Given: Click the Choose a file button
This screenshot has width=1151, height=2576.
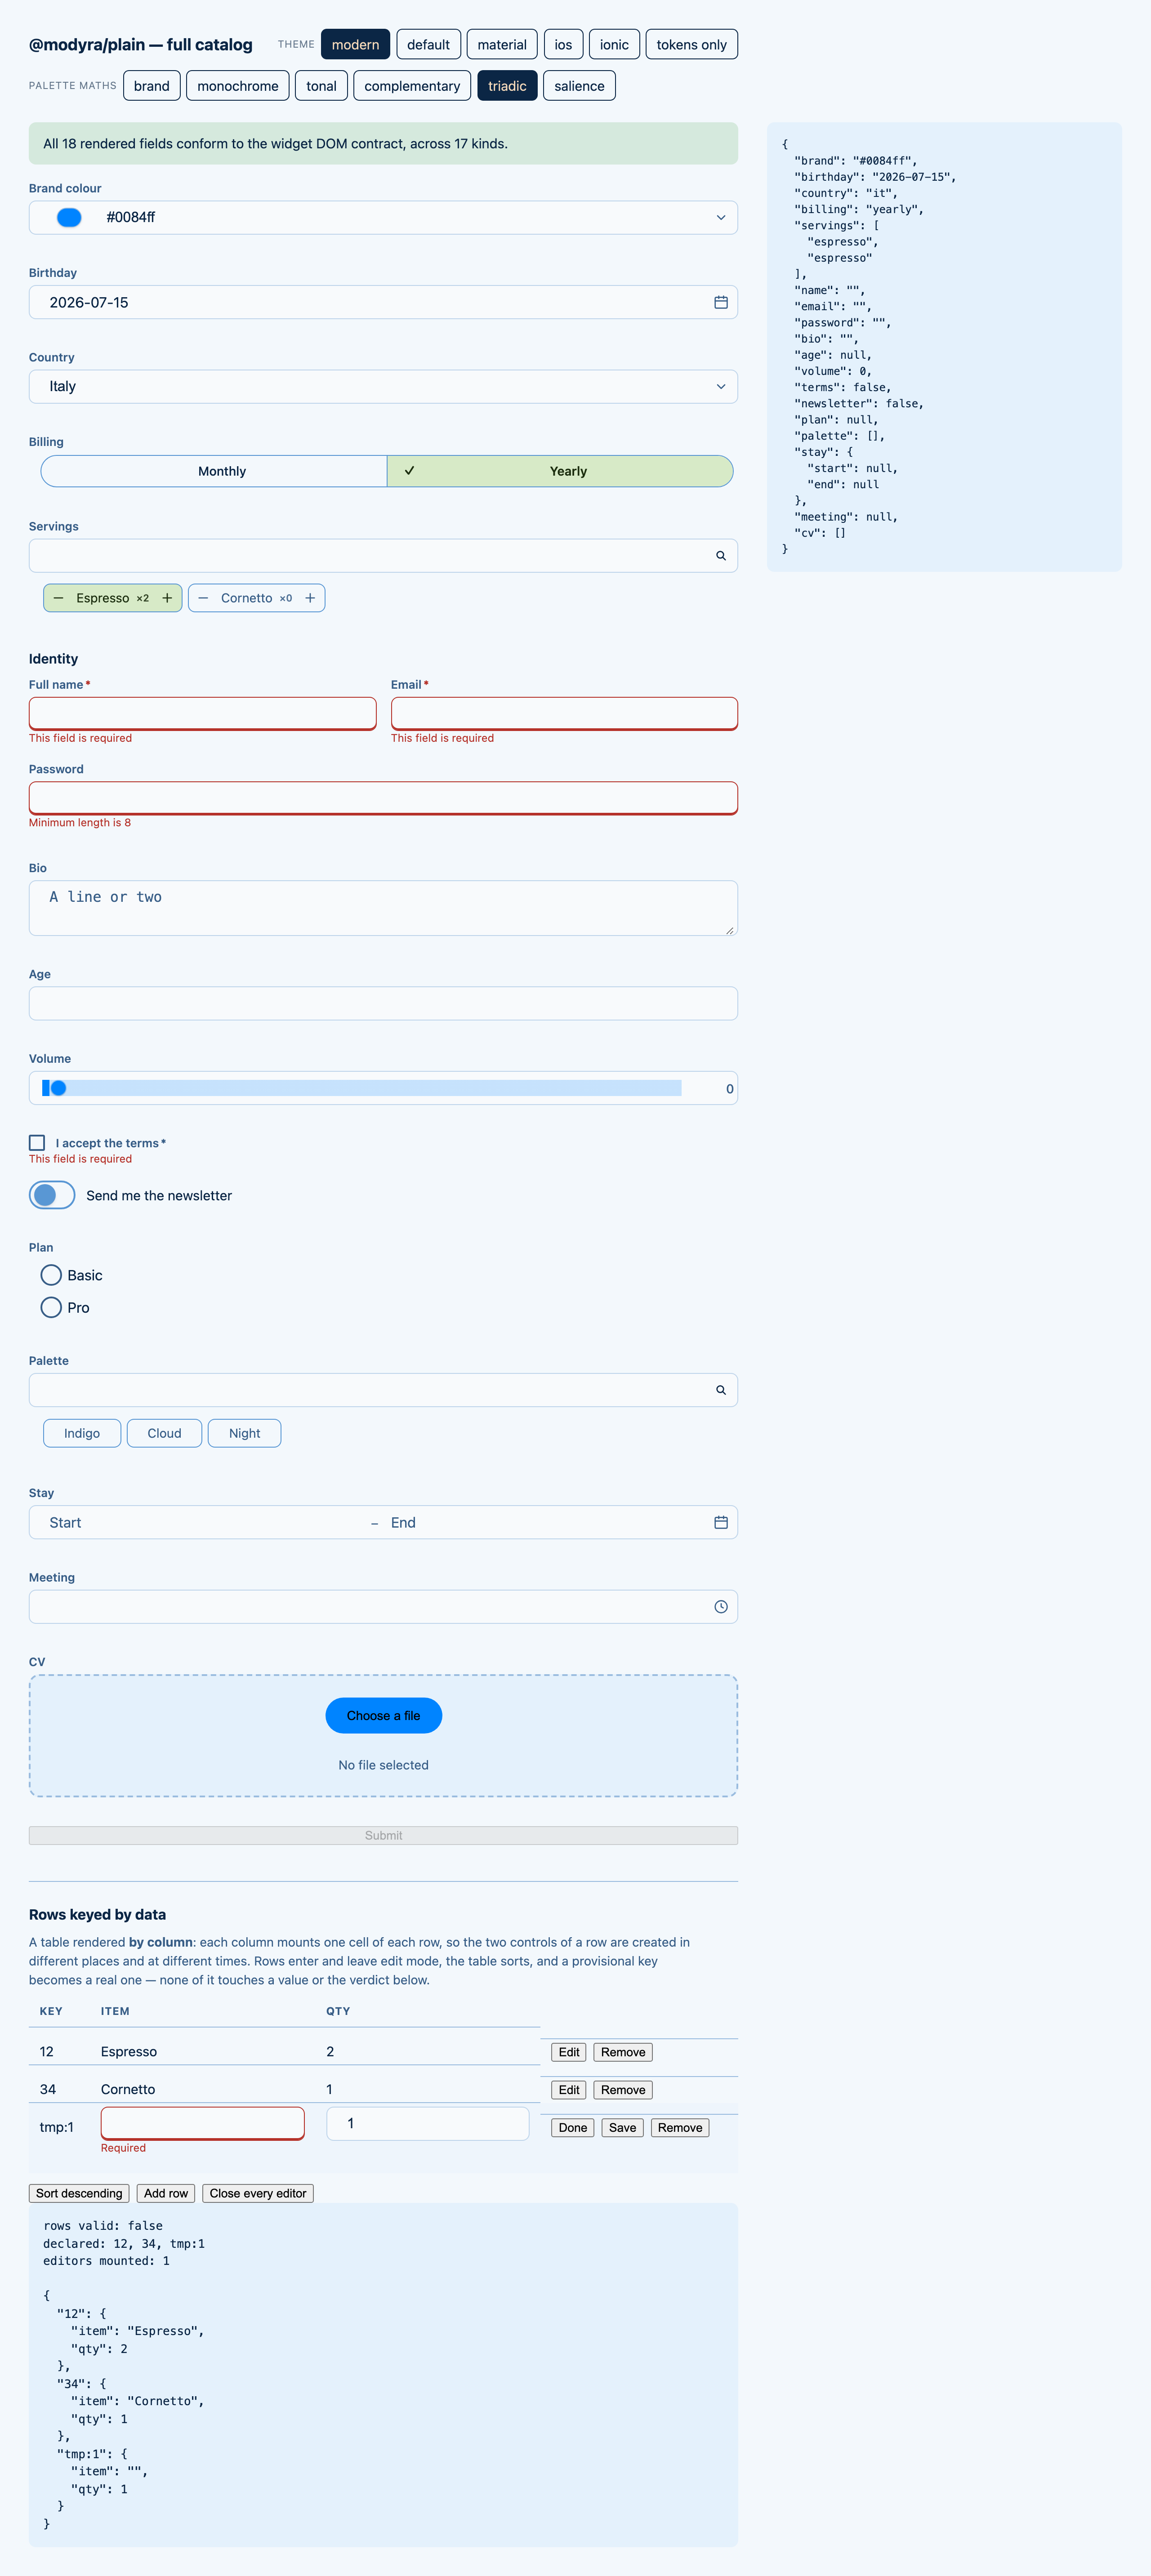Looking at the screenshot, I should pyautogui.click(x=383, y=1715).
